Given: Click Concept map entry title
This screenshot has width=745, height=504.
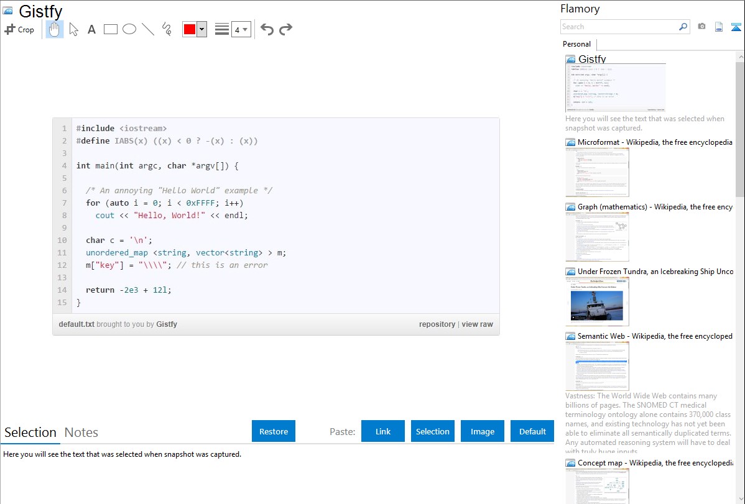Looking at the screenshot, I should 655,462.
